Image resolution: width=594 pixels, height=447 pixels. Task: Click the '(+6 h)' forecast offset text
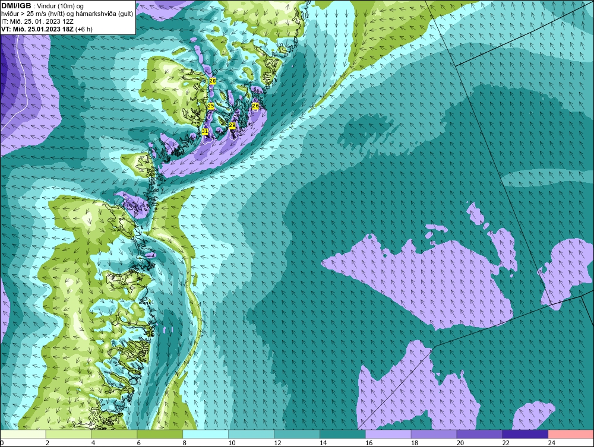pos(84,29)
